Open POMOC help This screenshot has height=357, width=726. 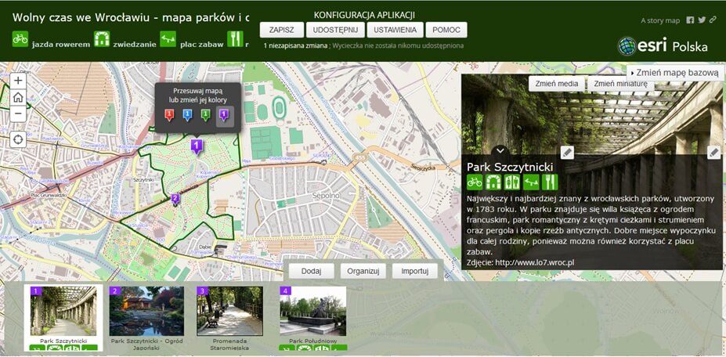[x=446, y=30]
